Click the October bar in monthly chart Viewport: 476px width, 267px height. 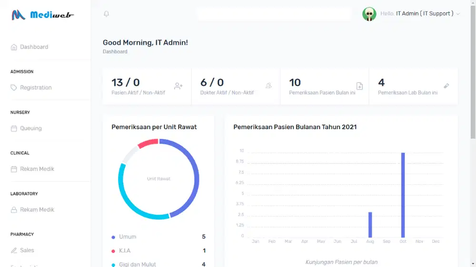403,195
